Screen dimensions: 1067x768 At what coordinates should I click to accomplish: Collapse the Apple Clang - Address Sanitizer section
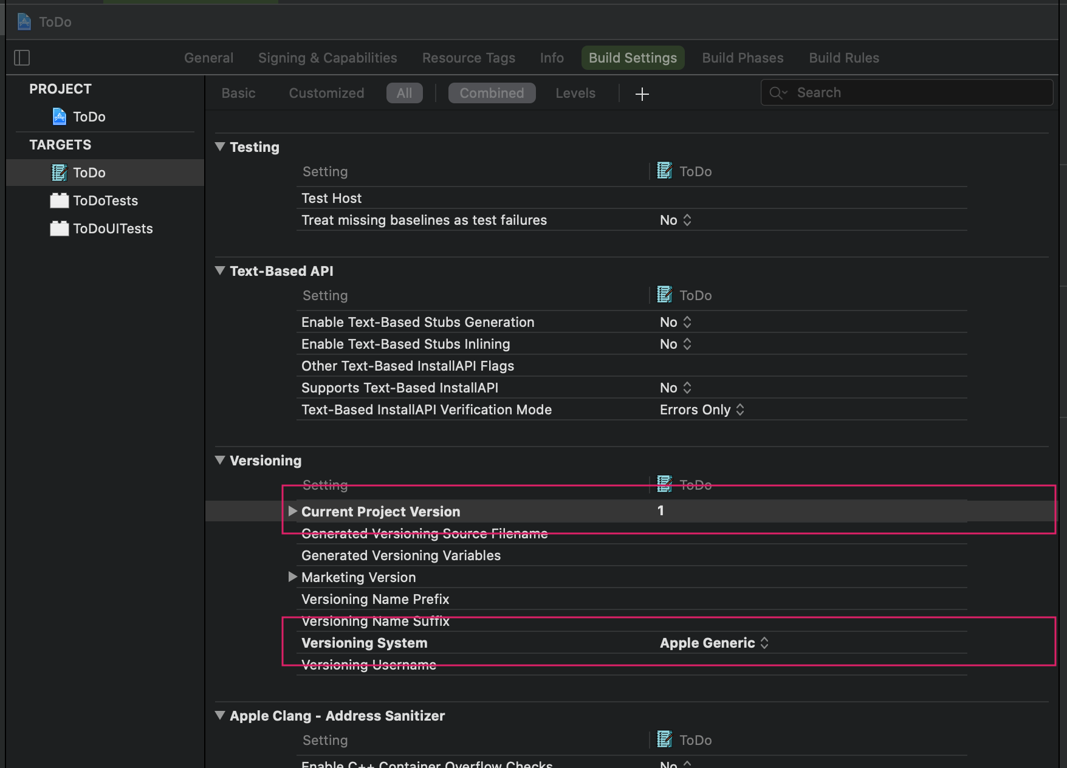click(220, 715)
